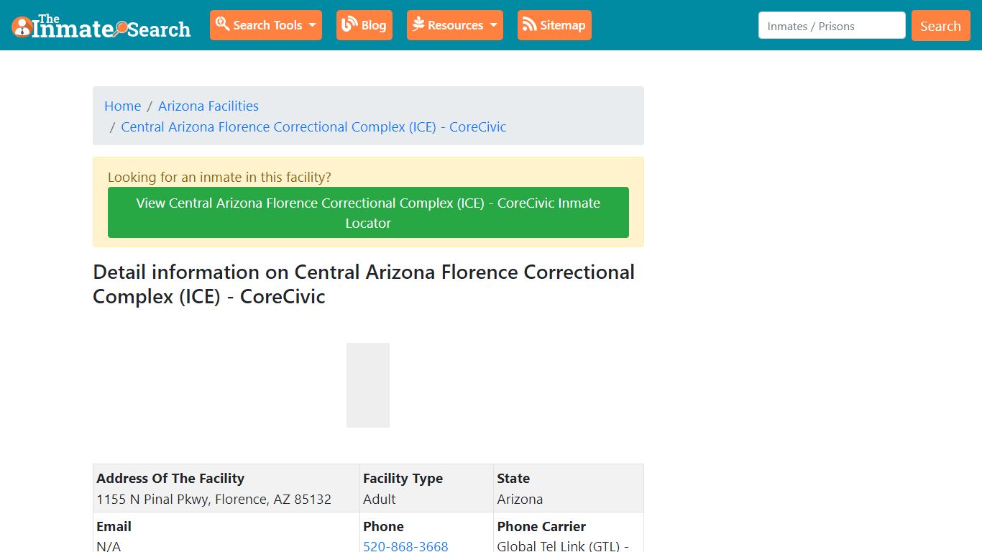Click the Sitemap RSS icon
This screenshot has height=552, width=982.
click(530, 24)
